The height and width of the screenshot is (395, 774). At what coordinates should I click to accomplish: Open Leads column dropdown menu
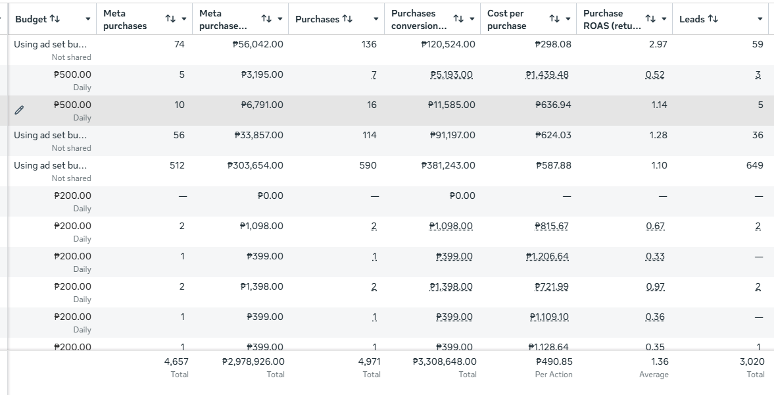click(760, 19)
